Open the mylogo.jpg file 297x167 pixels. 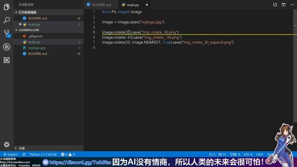click(x=48, y=48)
